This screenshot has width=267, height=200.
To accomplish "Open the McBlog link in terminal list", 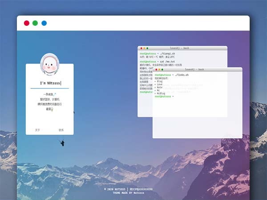I will (161, 93).
